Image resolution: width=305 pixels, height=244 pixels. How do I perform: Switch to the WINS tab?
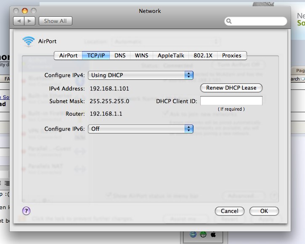(141, 56)
